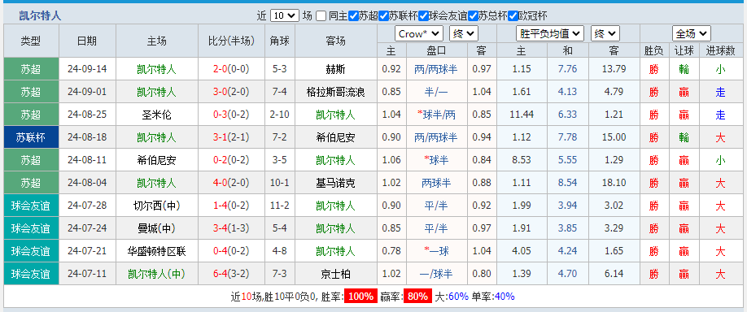Click handicap 两球半 in 基马诺克 row

(x=436, y=183)
